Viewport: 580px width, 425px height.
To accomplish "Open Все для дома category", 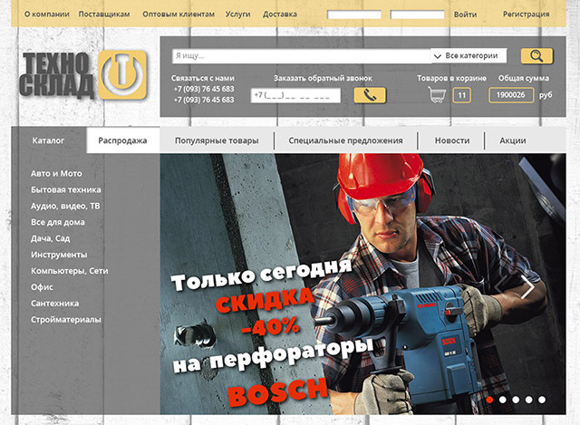I will click(58, 222).
